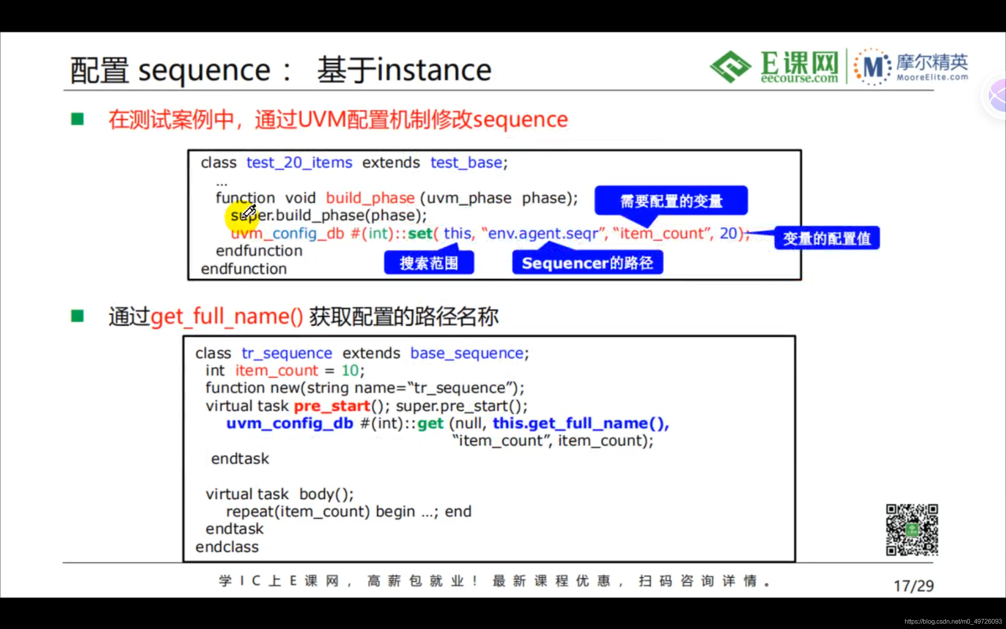The width and height of the screenshot is (1006, 629).
Task: Click the bold blue uvm_config_db in second box
Action: coord(290,423)
